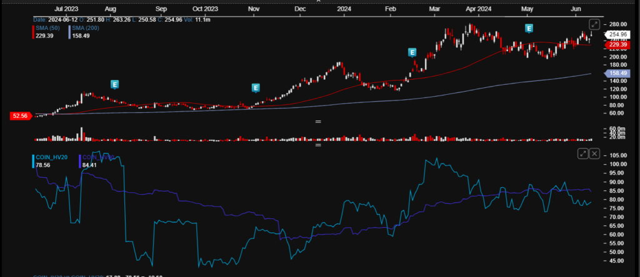Click the Aug date axis label
Viewport: 640px width, 277px height.
coord(110,9)
